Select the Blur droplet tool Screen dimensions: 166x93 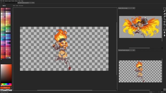coord(164,35)
